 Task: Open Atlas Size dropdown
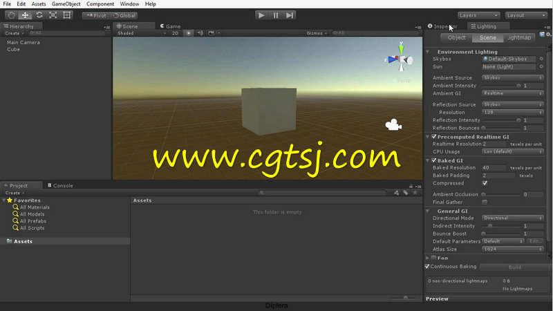[x=512, y=249]
